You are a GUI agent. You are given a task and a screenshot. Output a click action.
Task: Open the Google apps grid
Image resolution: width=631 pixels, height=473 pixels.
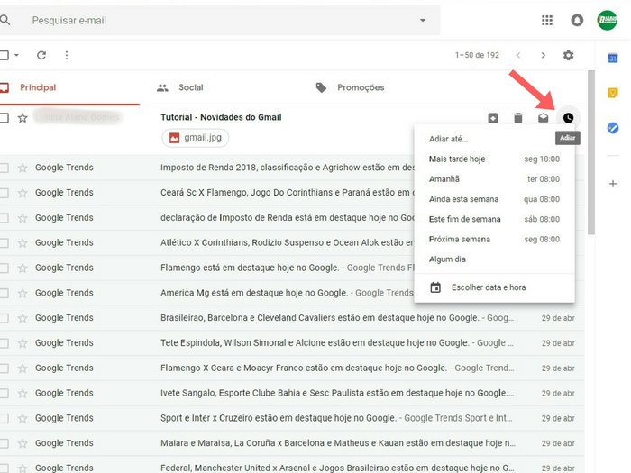click(547, 20)
